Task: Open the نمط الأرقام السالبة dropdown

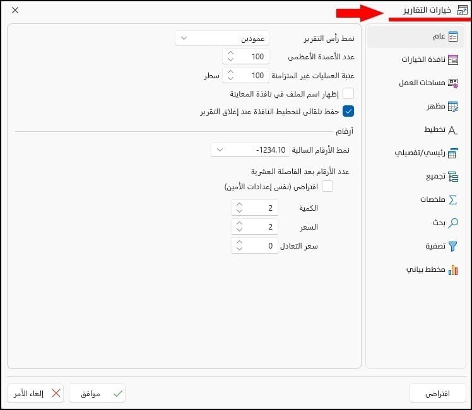Action: point(250,149)
